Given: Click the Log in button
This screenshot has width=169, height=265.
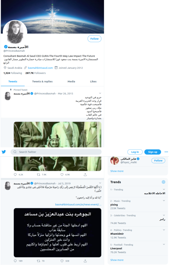Looking at the screenshot, I should (x=135, y=152).
